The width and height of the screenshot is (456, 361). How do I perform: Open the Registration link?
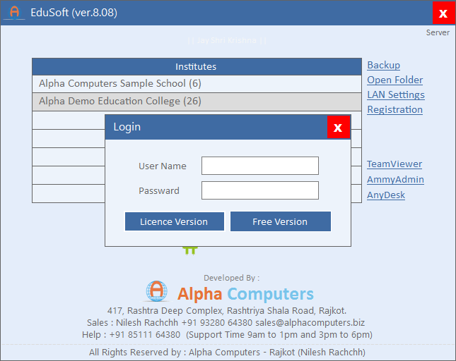[394, 109]
